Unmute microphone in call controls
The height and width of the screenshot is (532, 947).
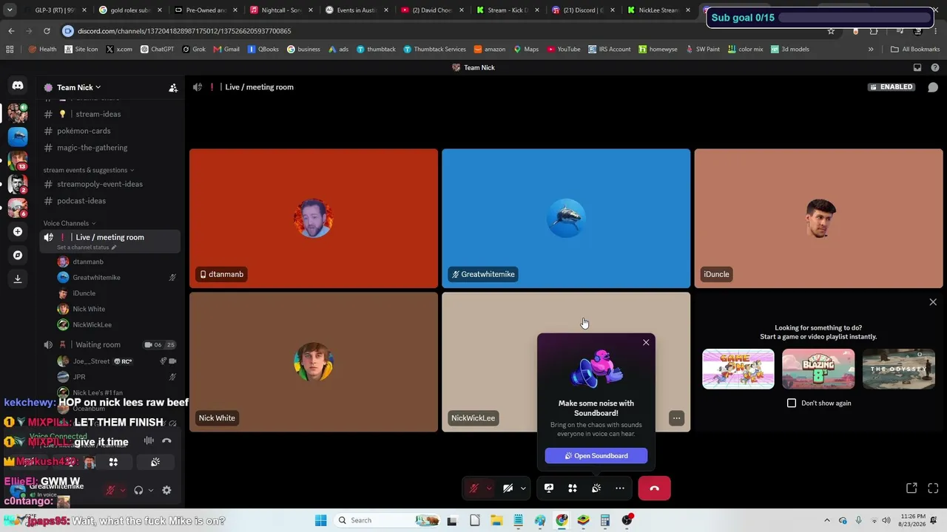pos(474,488)
